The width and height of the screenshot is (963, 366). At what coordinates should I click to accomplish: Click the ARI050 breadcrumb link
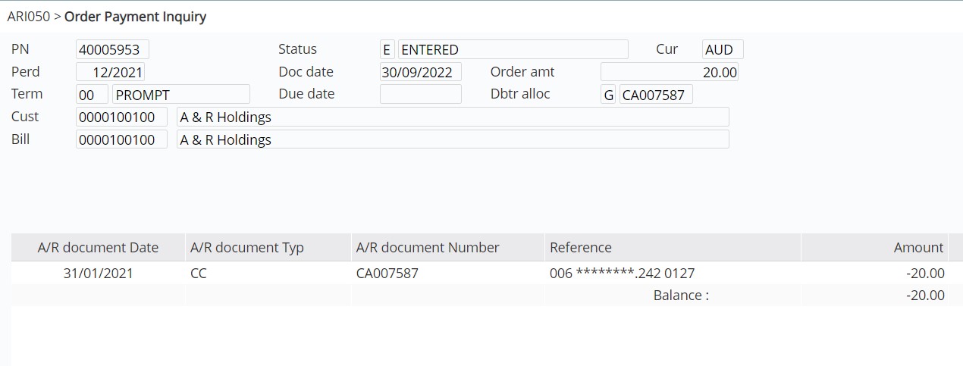coord(28,17)
